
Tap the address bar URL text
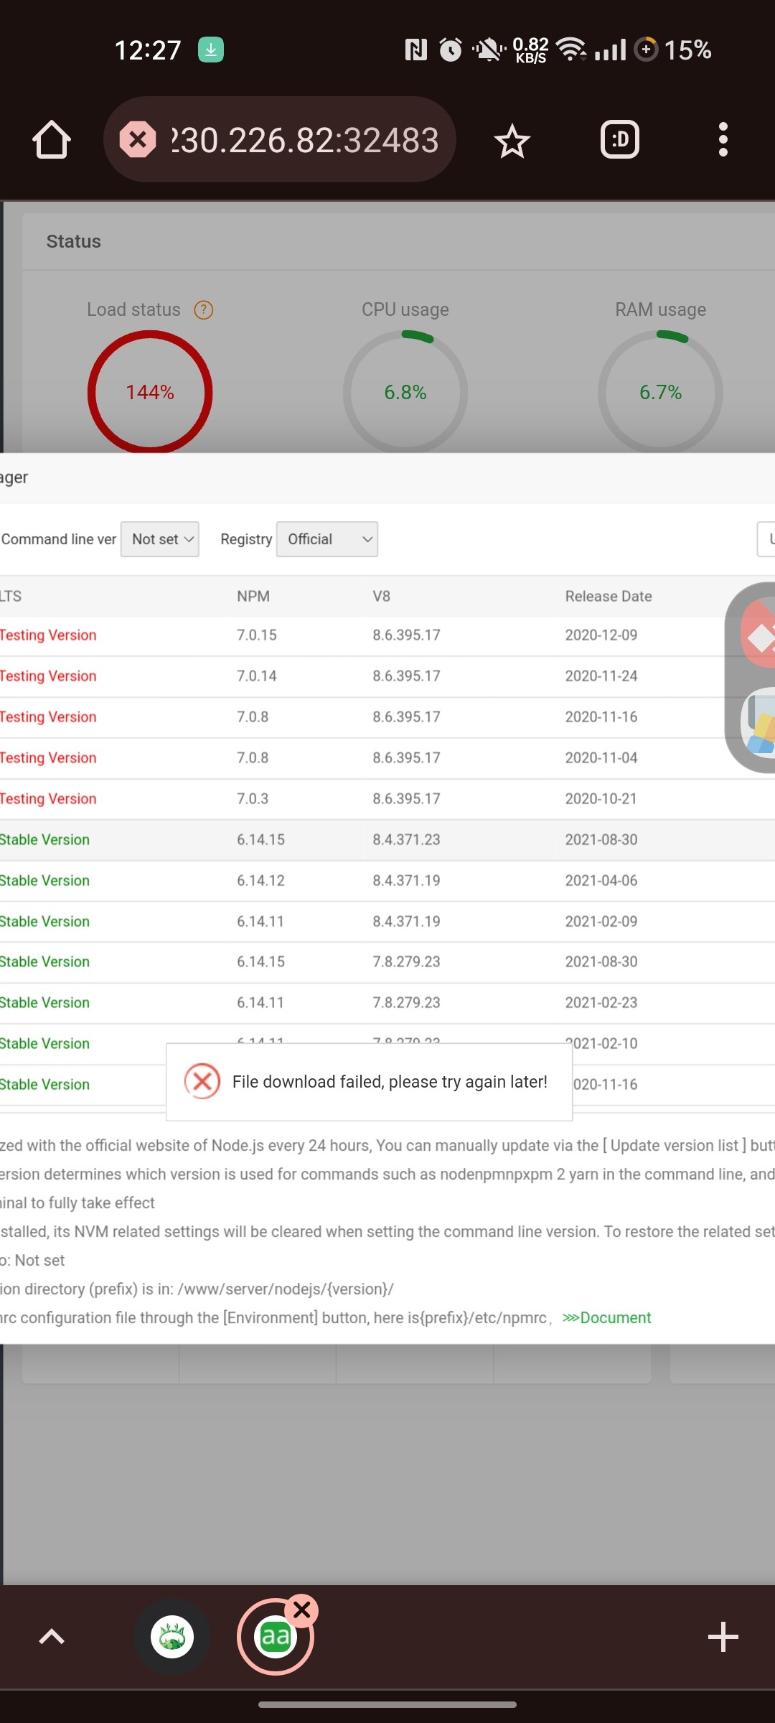(304, 140)
